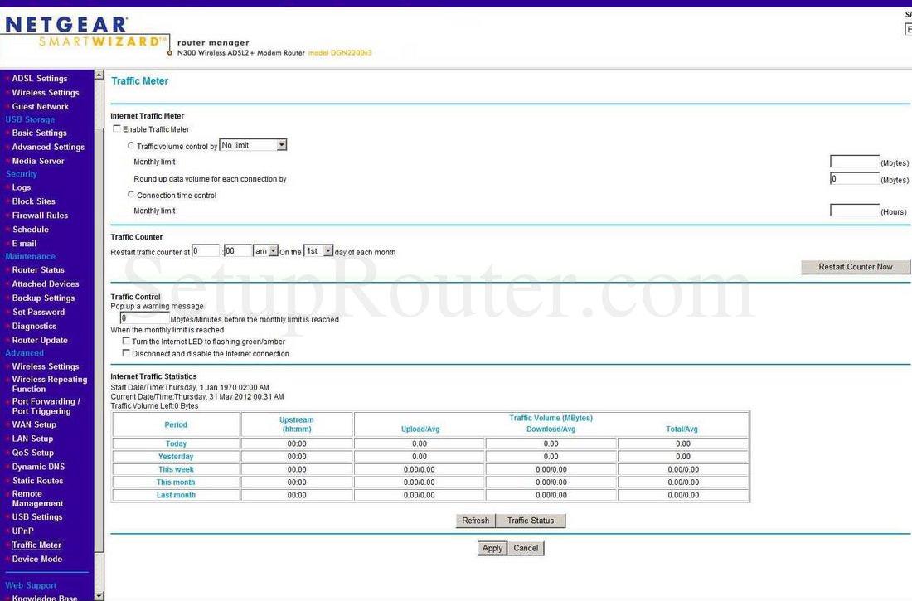Click the Apply button
The height and width of the screenshot is (601, 912).
pyautogui.click(x=492, y=547)
